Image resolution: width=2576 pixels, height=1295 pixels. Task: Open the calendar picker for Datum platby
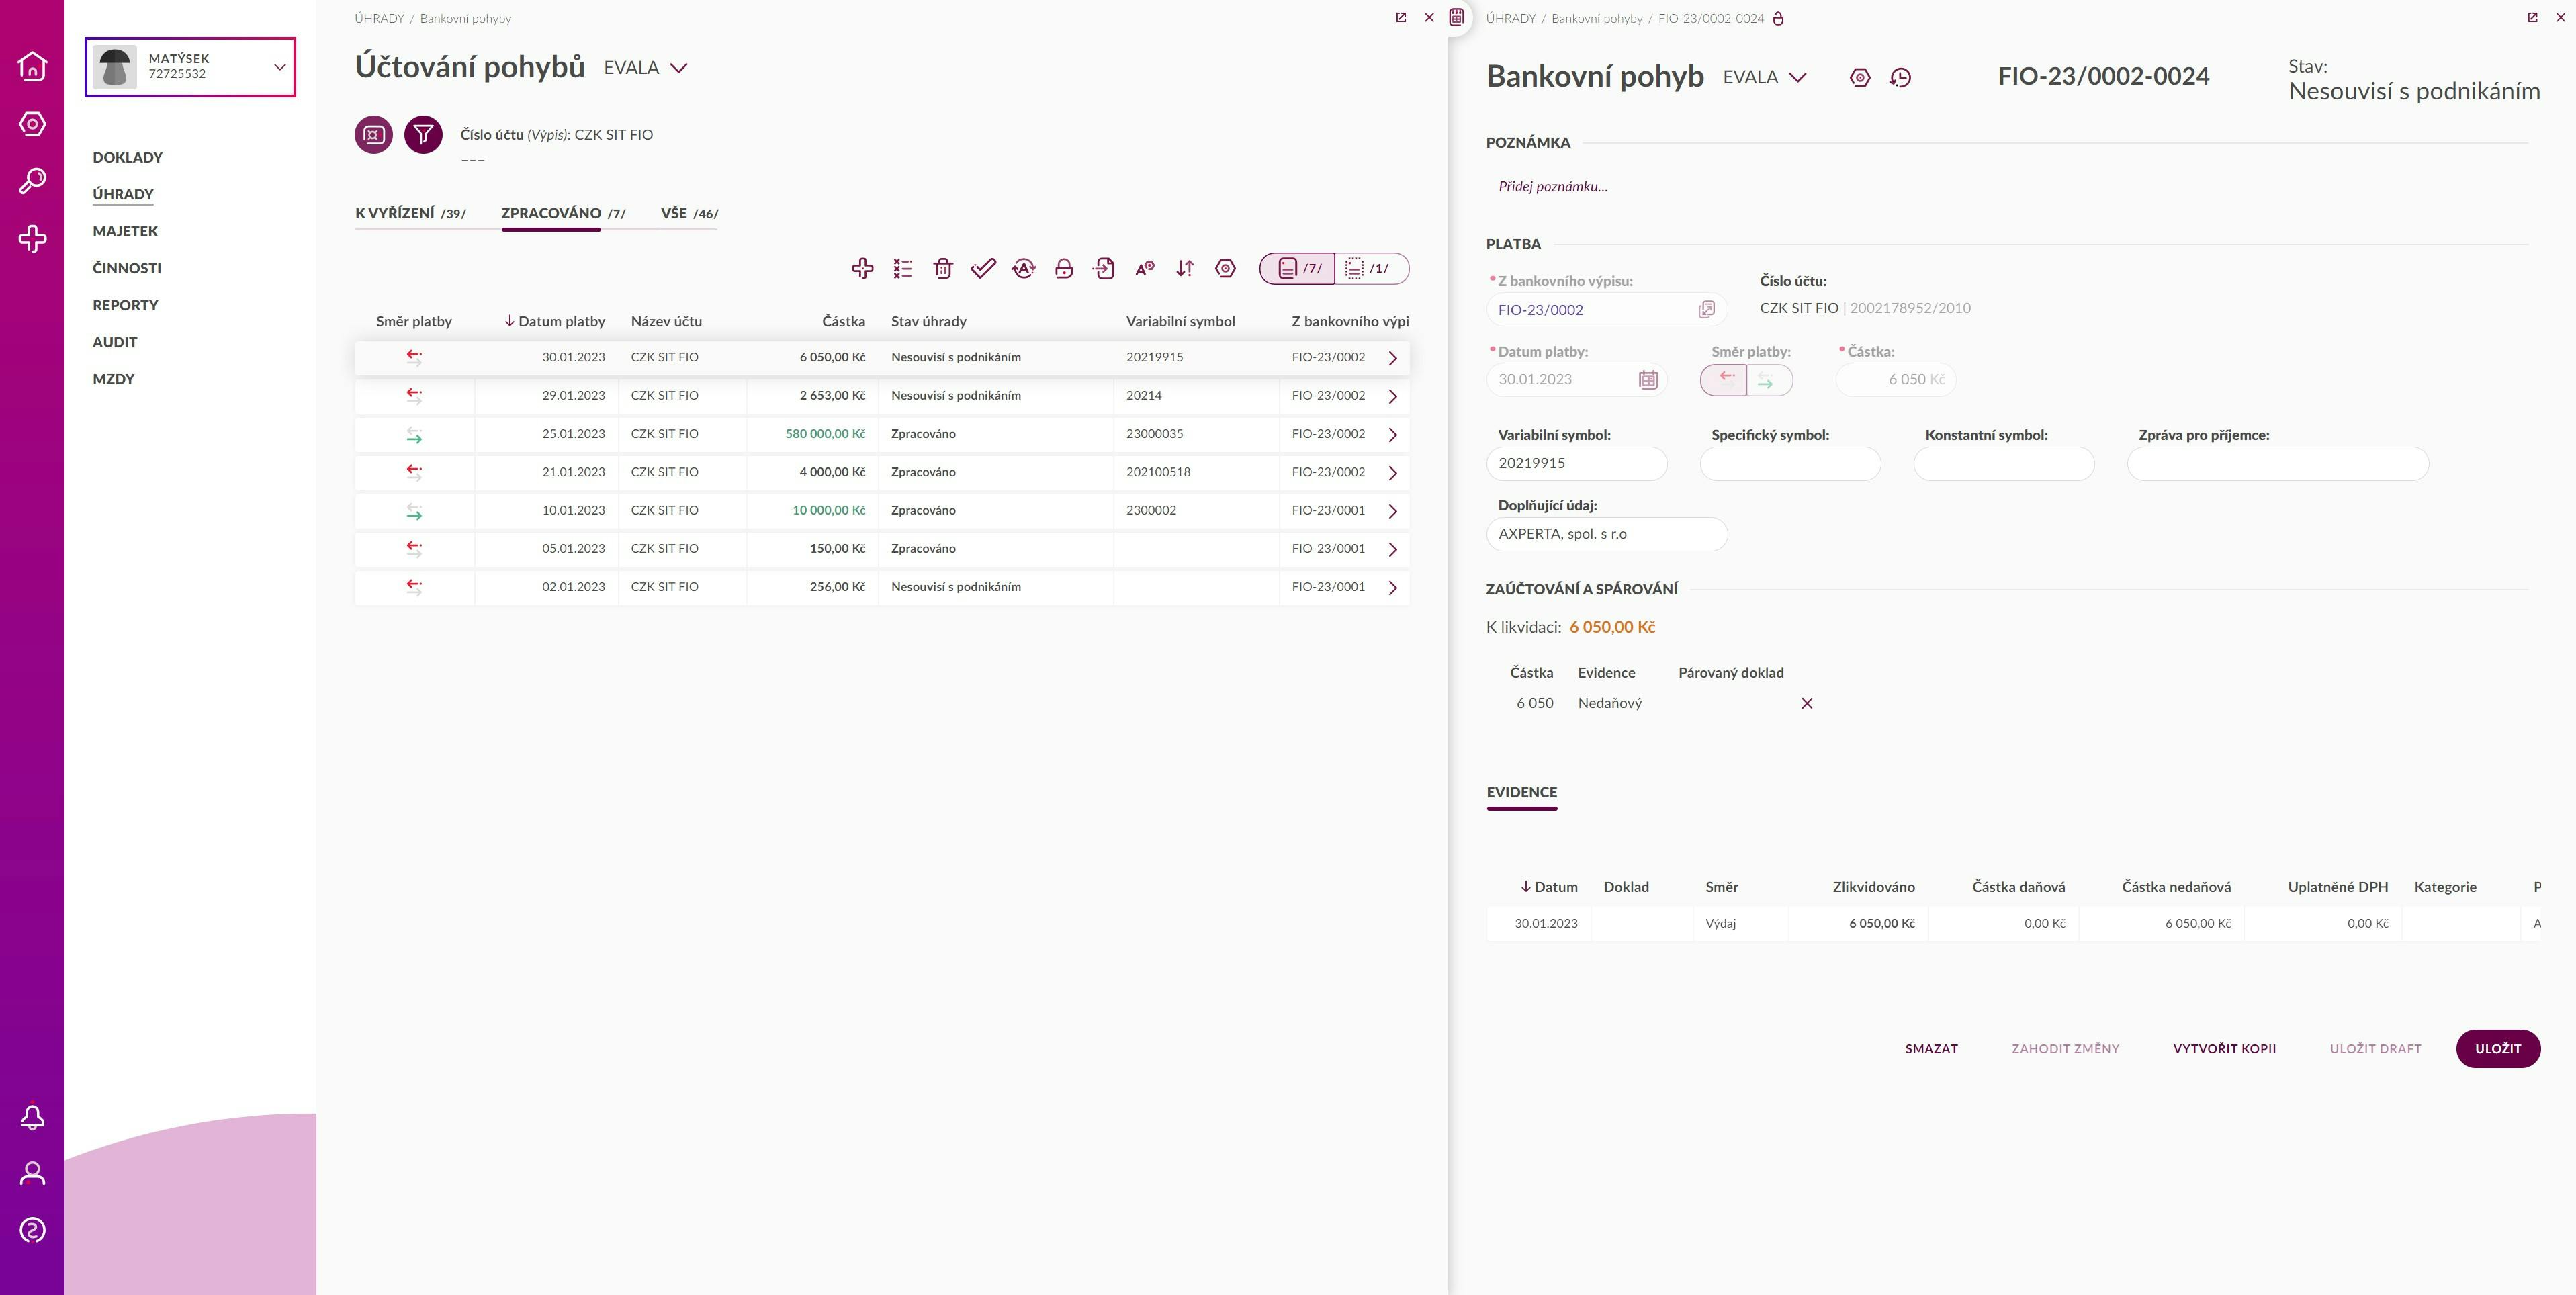[1648, 380]
